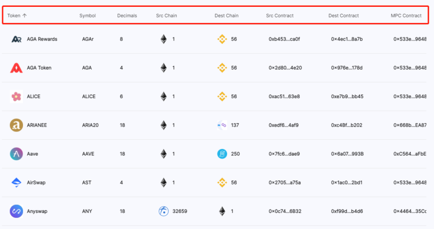Screen dimensions: 434x229
Task: Click the AGAr symbol cell
Action: 88,39
